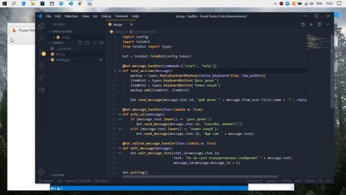This screenshot has height=195, width=346.
Task: Click the sync changes icon in status bar
Action: [59, 181]
